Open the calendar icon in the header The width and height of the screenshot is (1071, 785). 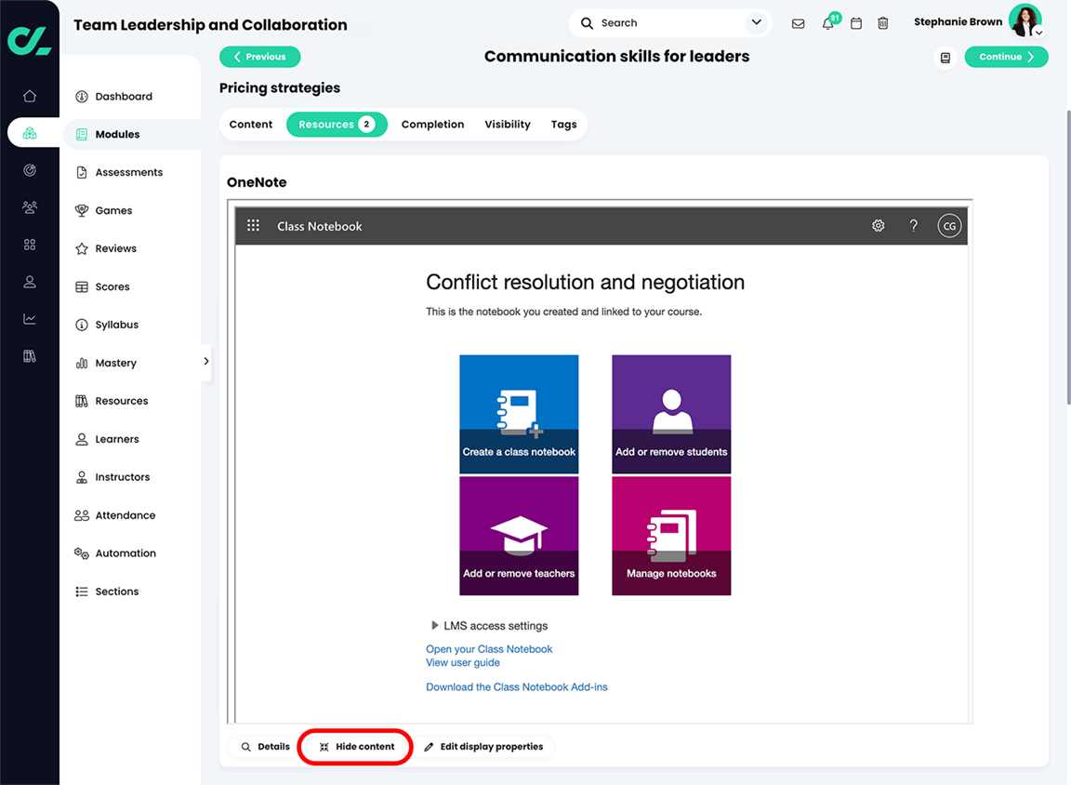[x=856, y=23]
